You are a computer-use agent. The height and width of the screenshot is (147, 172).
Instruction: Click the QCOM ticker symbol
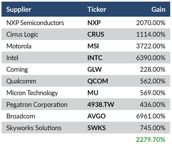[x=97, y=81]
